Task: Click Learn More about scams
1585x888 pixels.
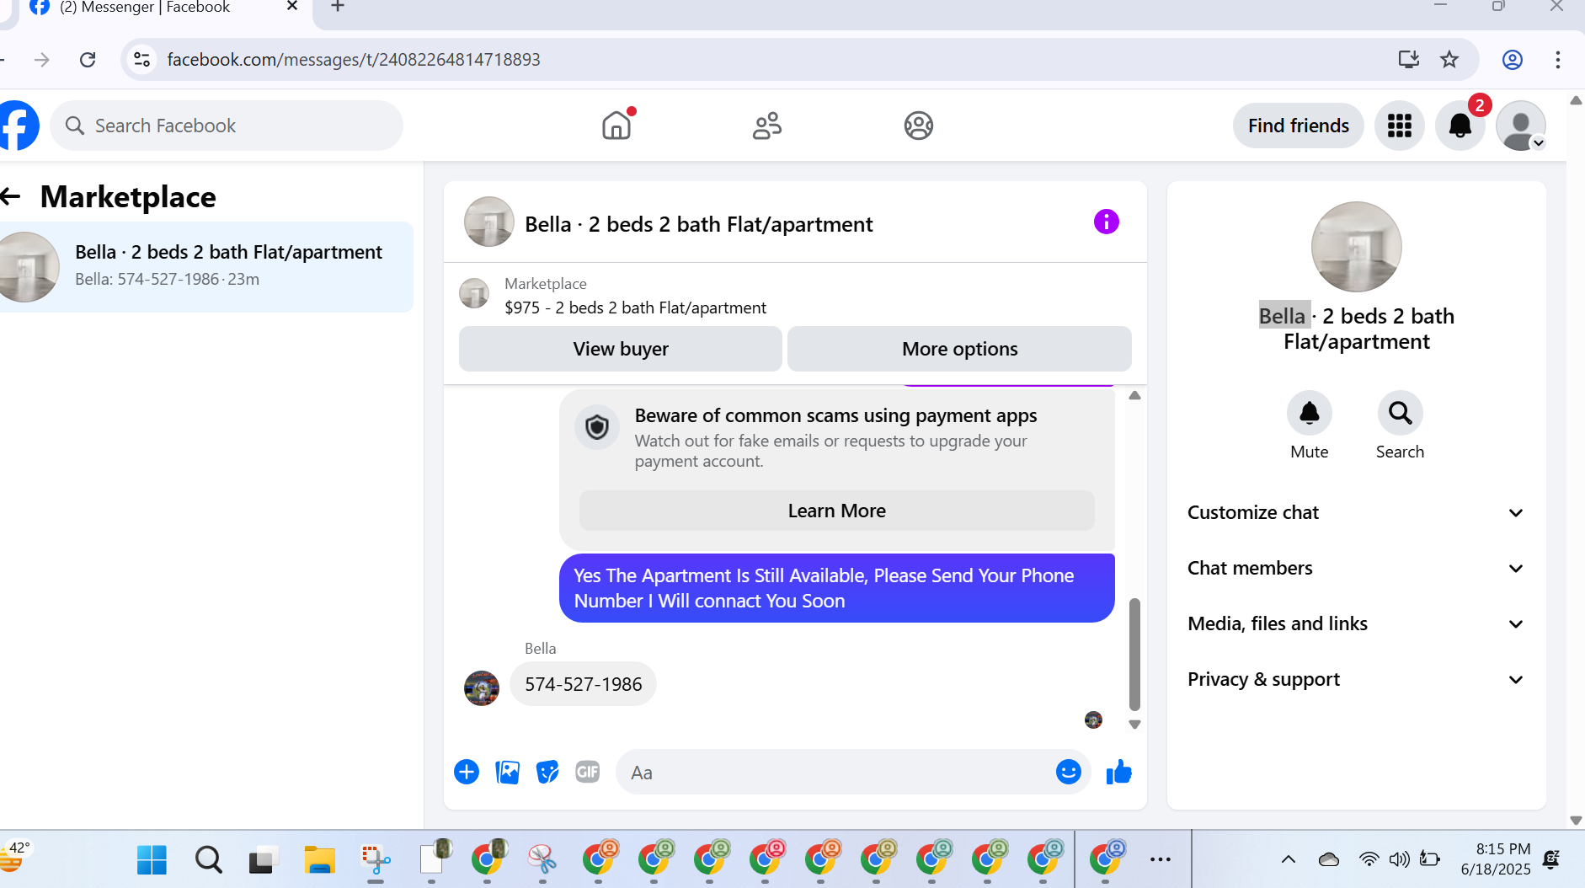Action: point(836,511)
